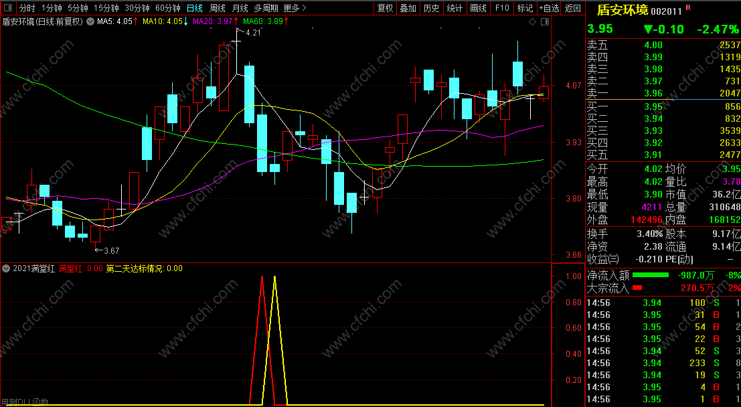741x407 pixels.
Task: Click the 标记 mark button
Action: pos(525,8)
